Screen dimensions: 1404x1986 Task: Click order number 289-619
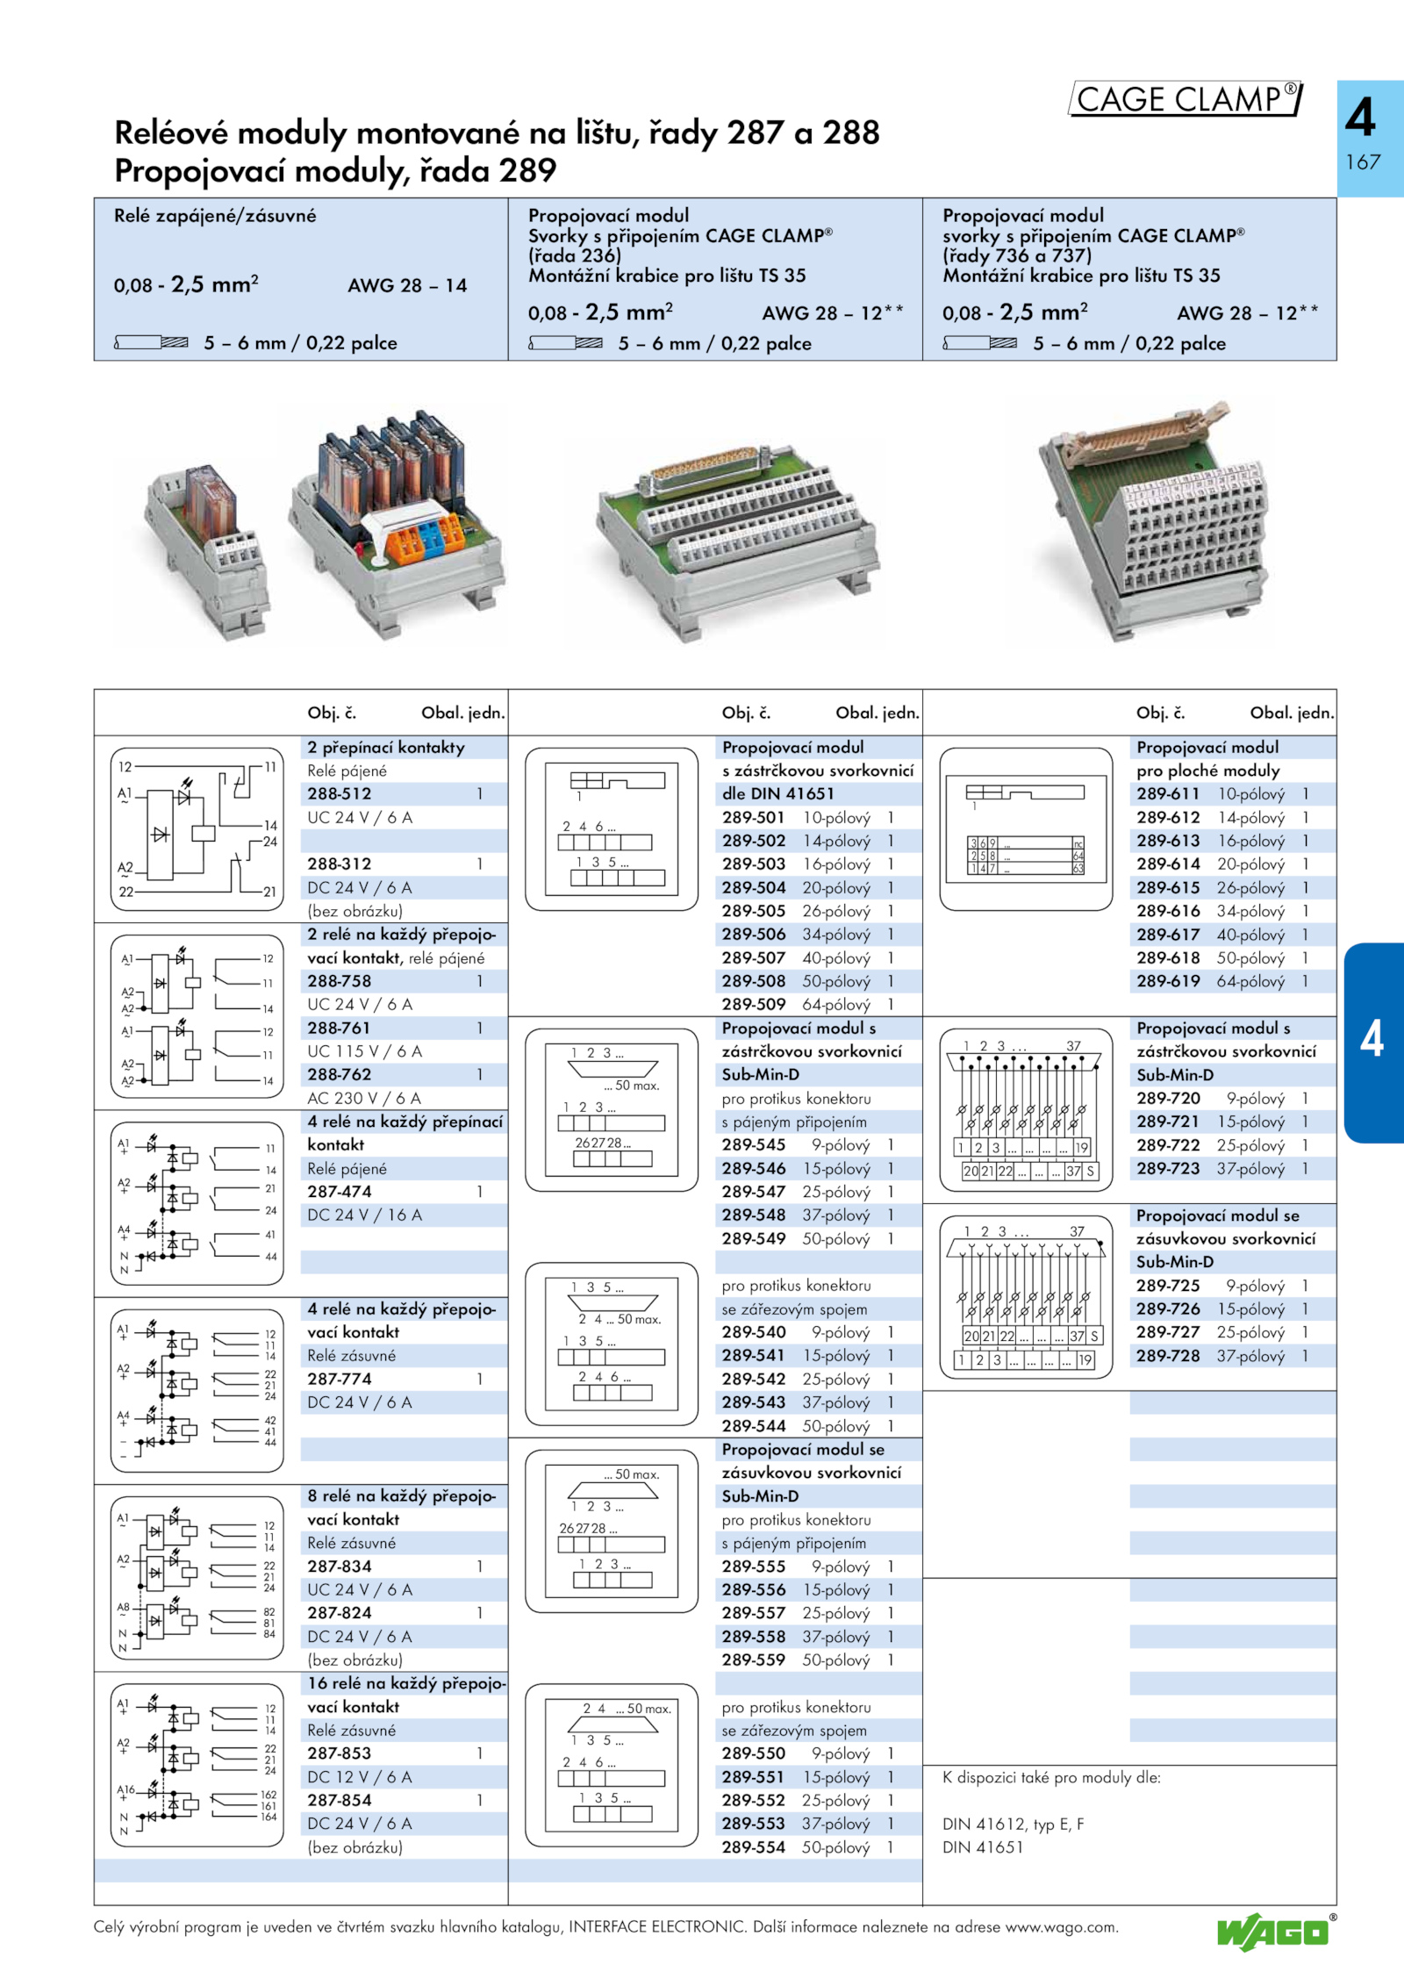click(1168, 981)
